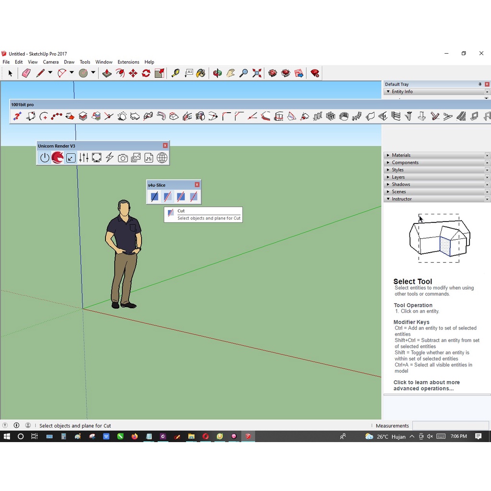Open the Draw menu
Screen dimensions: 491x491
69,62
